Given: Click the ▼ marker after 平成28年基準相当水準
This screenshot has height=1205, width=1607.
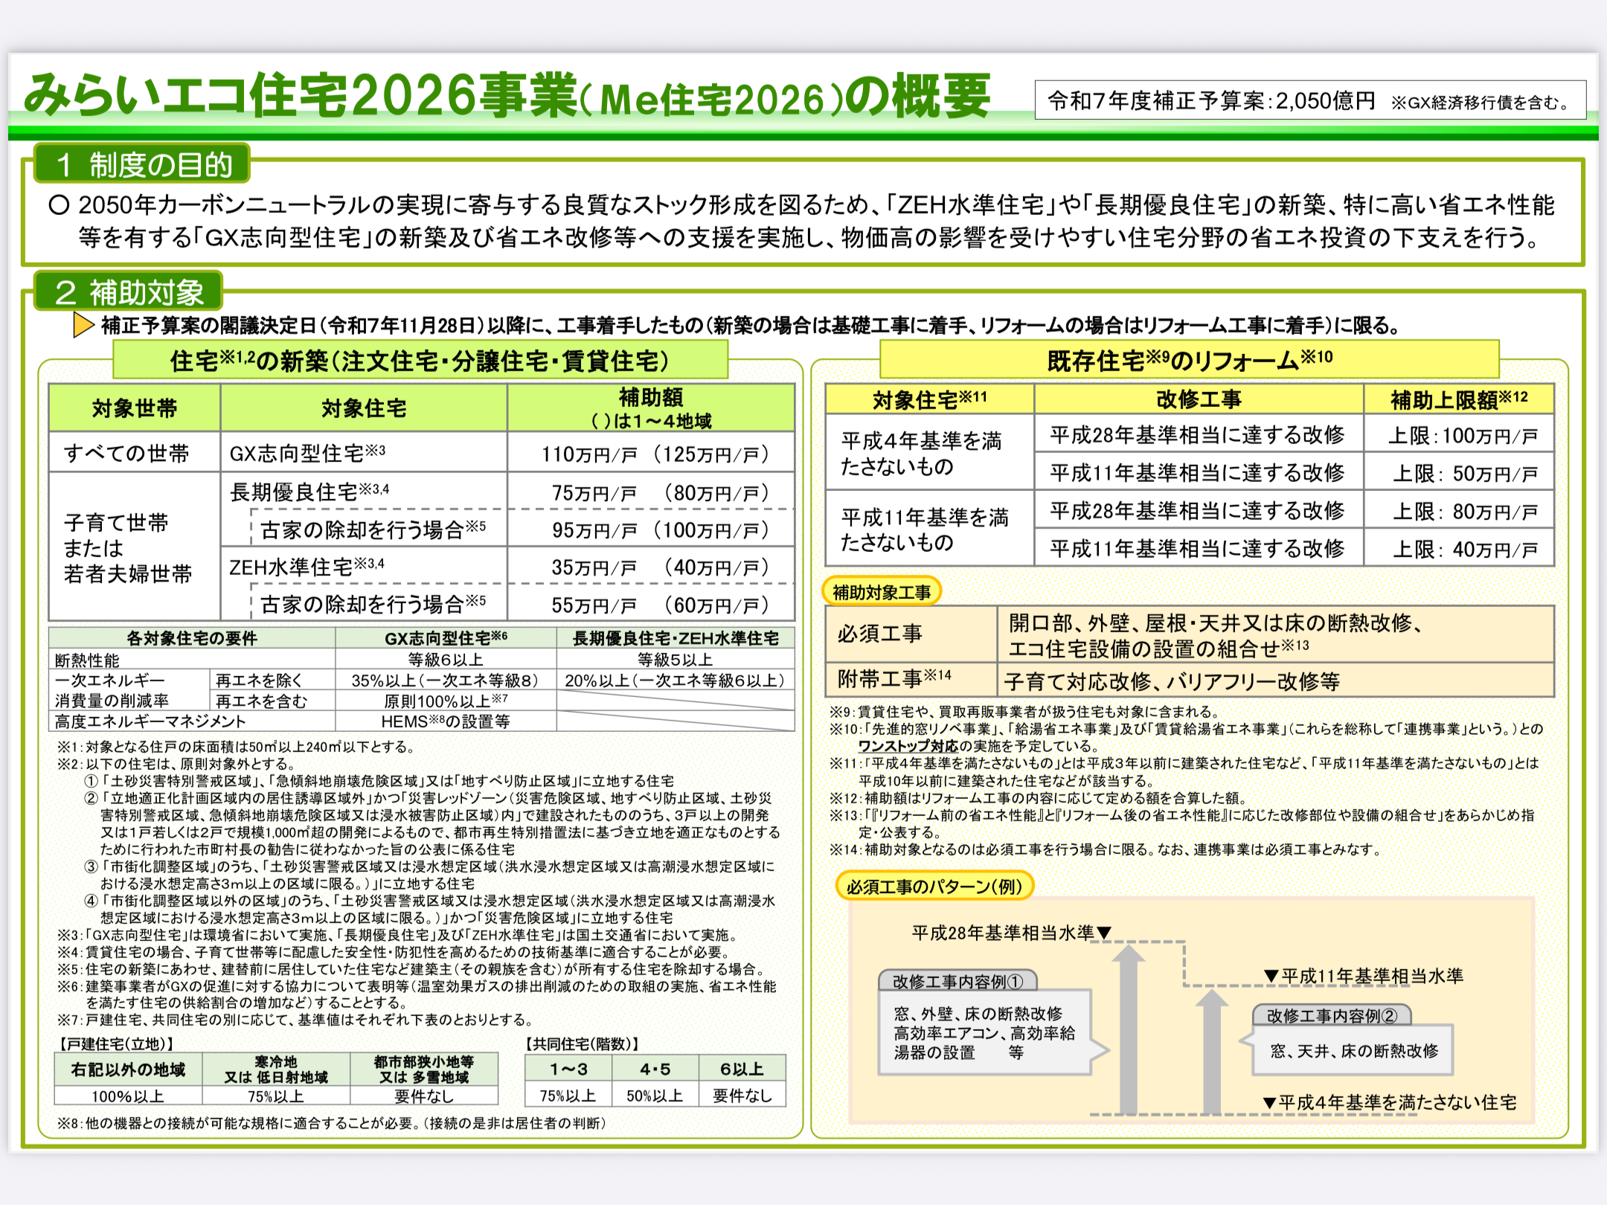Looking at the screenshot, I should (x=1104, y=933).
